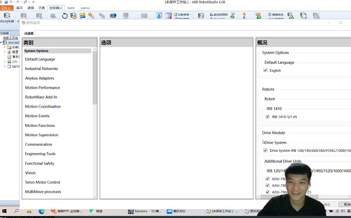351x218 pixels.
Task: Click the category list scroll-down arrow
Action: click(95, 197)
